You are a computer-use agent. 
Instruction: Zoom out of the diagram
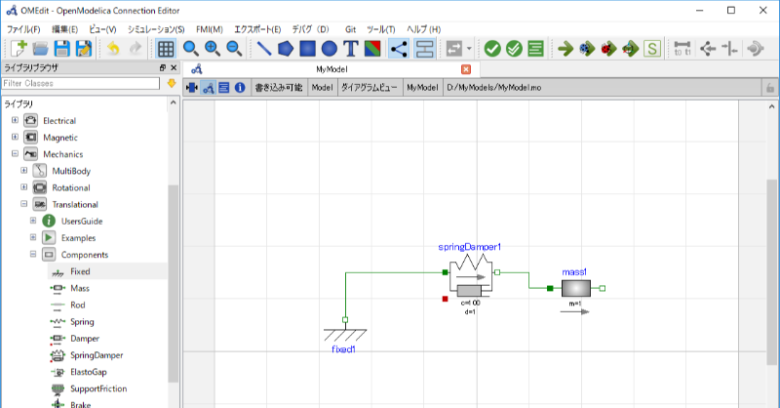pos(234,49)
